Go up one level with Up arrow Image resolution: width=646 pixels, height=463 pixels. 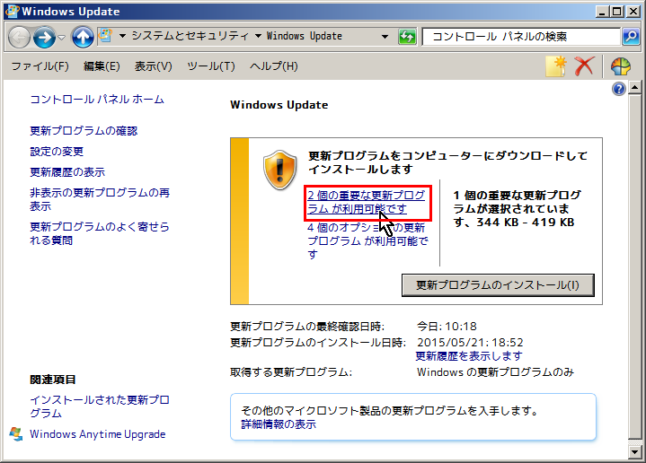(x=83, y=37)
